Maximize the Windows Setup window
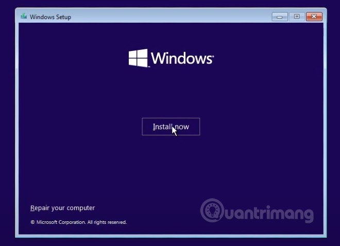 click(x=297, y=16)
